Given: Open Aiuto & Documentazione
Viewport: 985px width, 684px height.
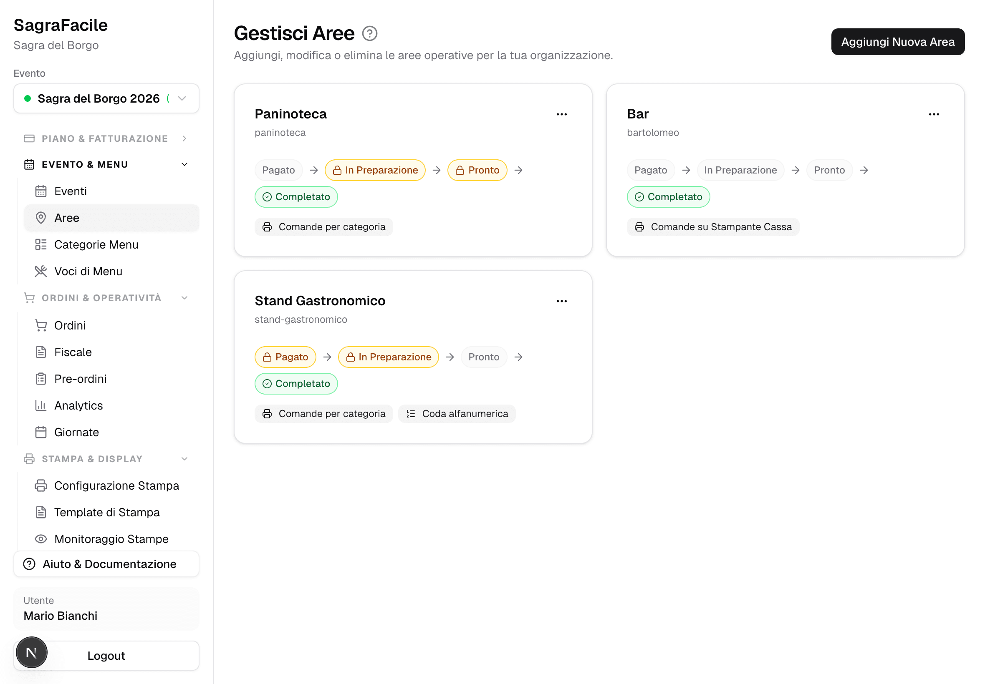Looking at the screenshot, I should click(x=106, y=564).
